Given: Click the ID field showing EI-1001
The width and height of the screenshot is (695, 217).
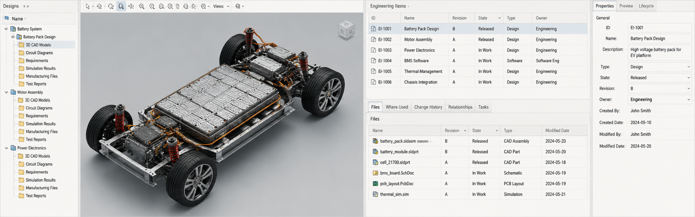Looking at the screenshot, I should point(660,27).
